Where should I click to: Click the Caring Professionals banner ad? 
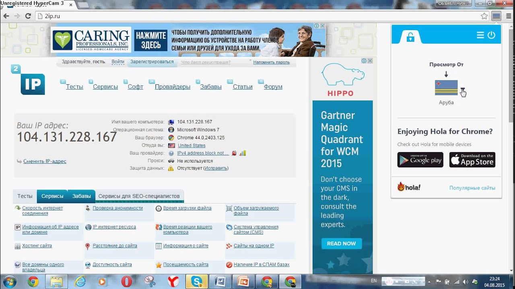(188, 40)
